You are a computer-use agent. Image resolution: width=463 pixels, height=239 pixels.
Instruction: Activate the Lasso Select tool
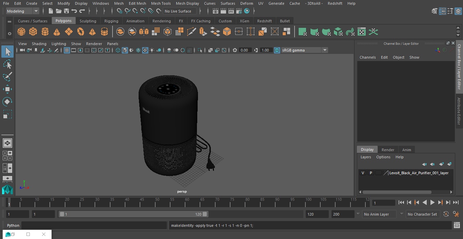[7, 64]
